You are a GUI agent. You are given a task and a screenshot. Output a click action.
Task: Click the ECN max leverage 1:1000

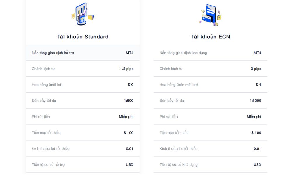pos(255,101)
